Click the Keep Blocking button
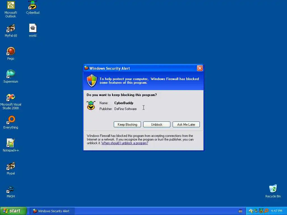This screenshot has height=215, width=287. click(x=128, y=125)
